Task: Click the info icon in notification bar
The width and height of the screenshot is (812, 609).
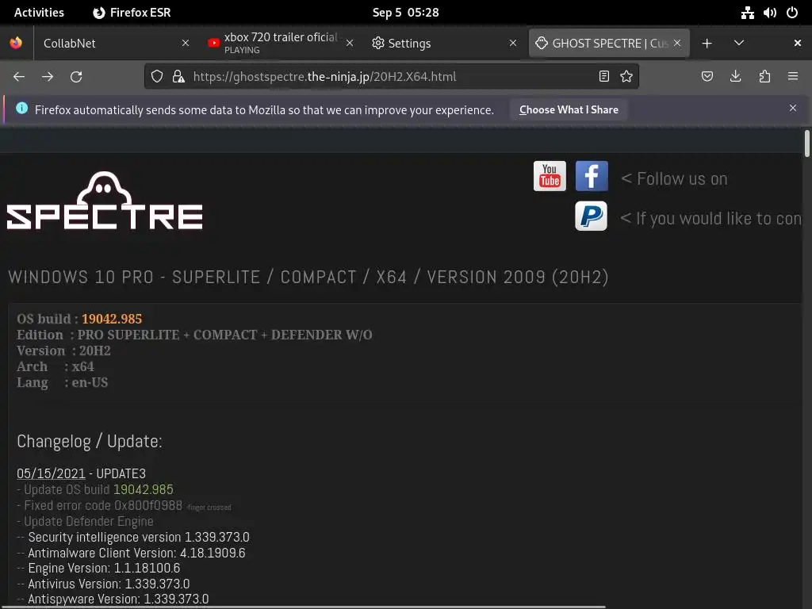Action: [21, 108]
